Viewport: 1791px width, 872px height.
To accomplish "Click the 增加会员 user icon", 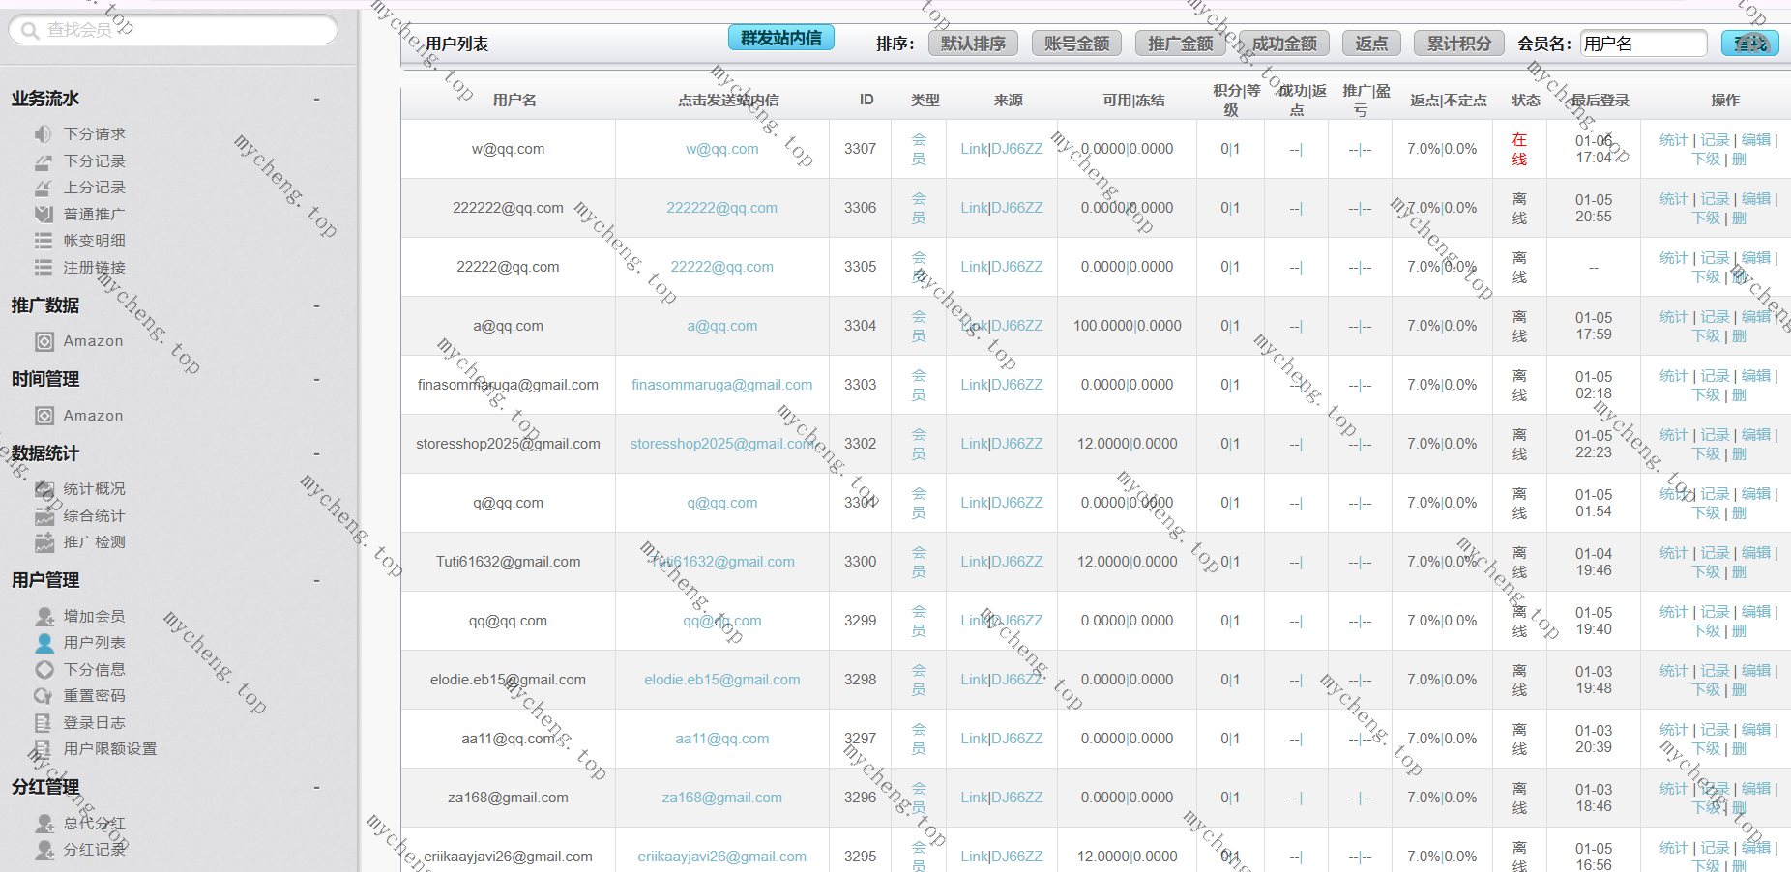I will point(44,617).
